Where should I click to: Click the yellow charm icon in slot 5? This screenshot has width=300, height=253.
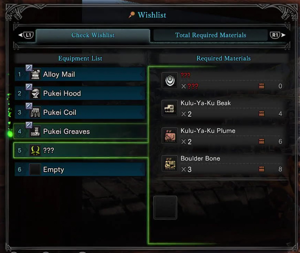[35, 151]
